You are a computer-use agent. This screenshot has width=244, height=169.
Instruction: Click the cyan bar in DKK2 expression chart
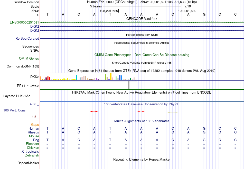(77, 77)
